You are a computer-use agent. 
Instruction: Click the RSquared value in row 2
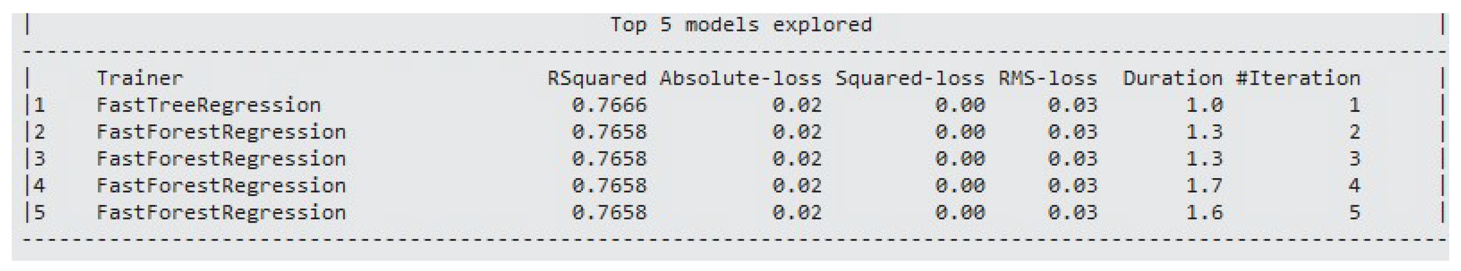[609, 132]
